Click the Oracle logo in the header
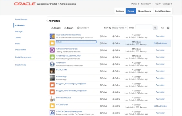This screenshot has height=116, width=182. point(25,4)
